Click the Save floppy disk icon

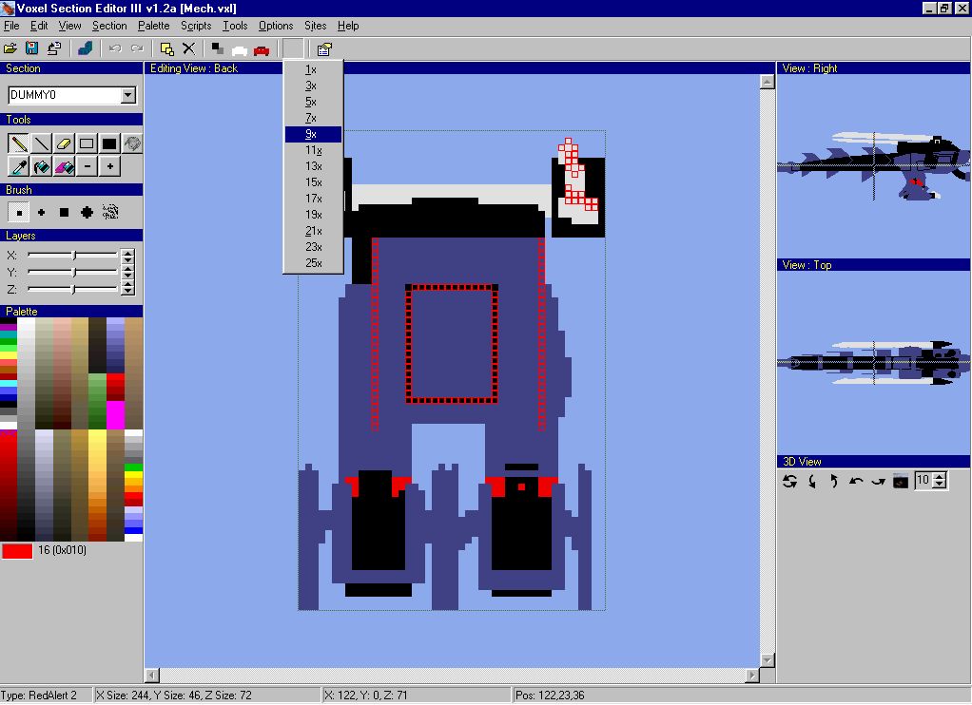(31, 48)
